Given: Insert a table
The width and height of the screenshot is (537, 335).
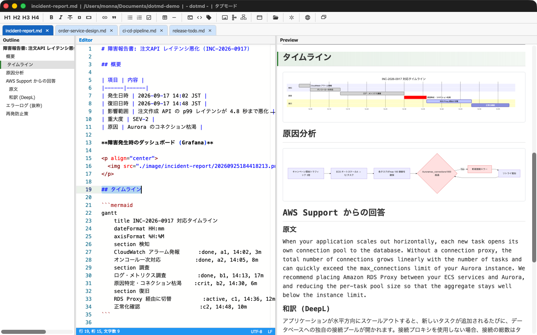Looking at the screenshot, I should (x=165, y=17).
